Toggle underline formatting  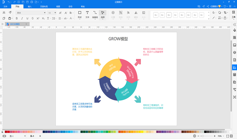27,18
